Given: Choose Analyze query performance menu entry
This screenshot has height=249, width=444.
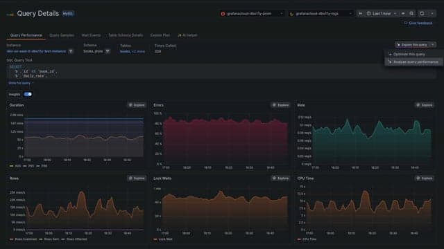Looking at the screenshot, I should pos(413,62).
